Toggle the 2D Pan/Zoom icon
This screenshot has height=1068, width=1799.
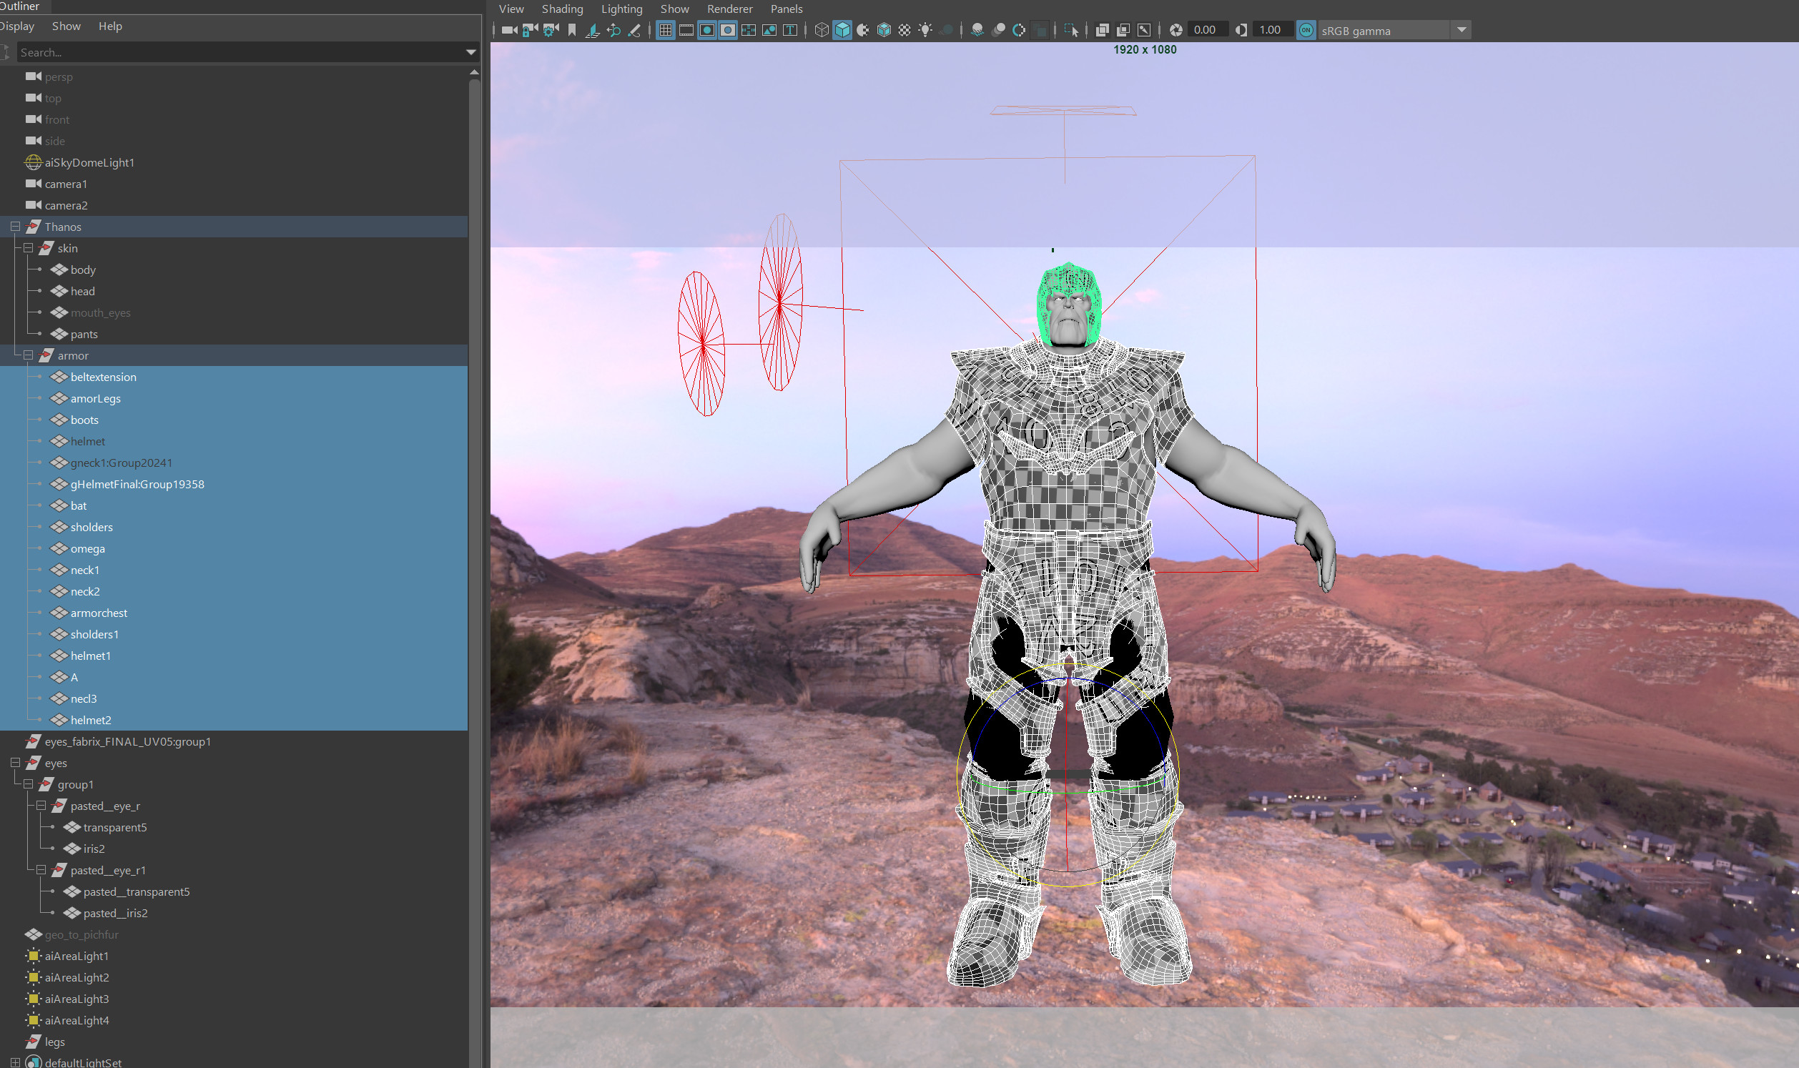613,30
